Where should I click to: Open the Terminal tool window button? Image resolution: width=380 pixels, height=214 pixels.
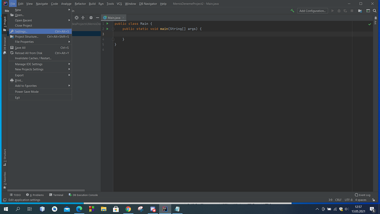[x=56, y=195]
